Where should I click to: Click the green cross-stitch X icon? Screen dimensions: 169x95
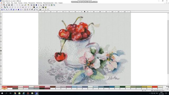pyautogui.click(x=46, y=7)
